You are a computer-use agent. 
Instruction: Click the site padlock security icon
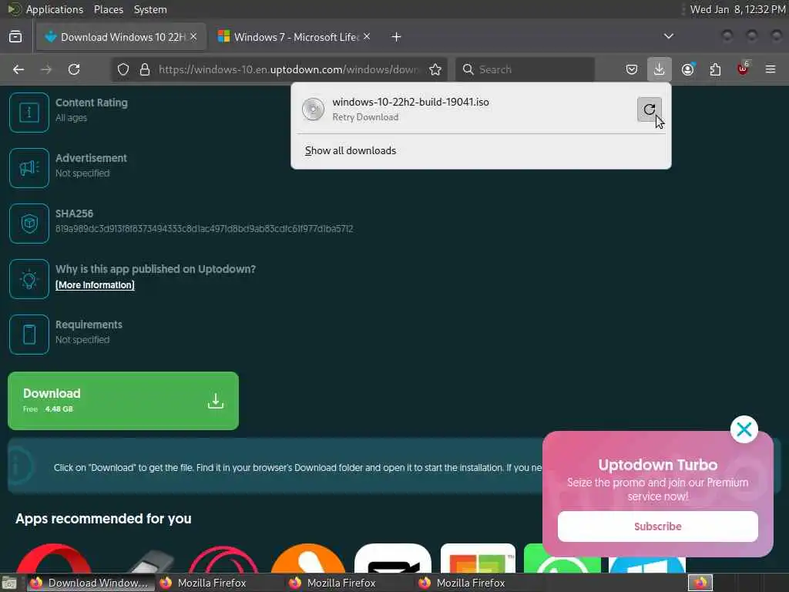click(145, 69)
